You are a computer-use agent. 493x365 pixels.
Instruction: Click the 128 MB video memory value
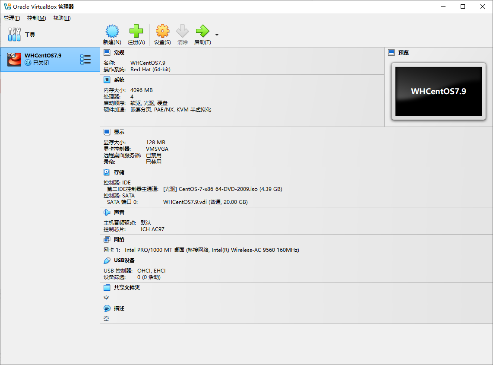coord(156,143)
